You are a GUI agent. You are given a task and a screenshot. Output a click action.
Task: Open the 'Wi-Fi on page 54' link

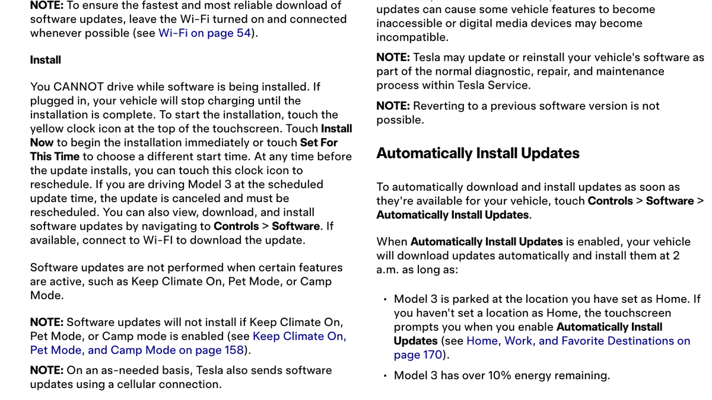[x=205, y=33]
